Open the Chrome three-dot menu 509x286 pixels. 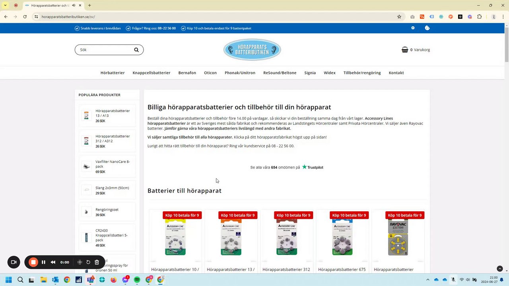click(x=503, y=17)
